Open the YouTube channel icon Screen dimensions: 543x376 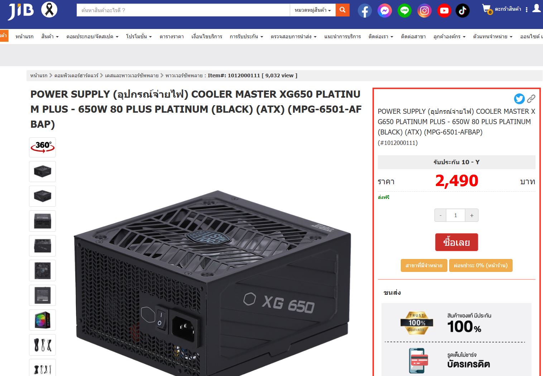(x=444, y=11)
